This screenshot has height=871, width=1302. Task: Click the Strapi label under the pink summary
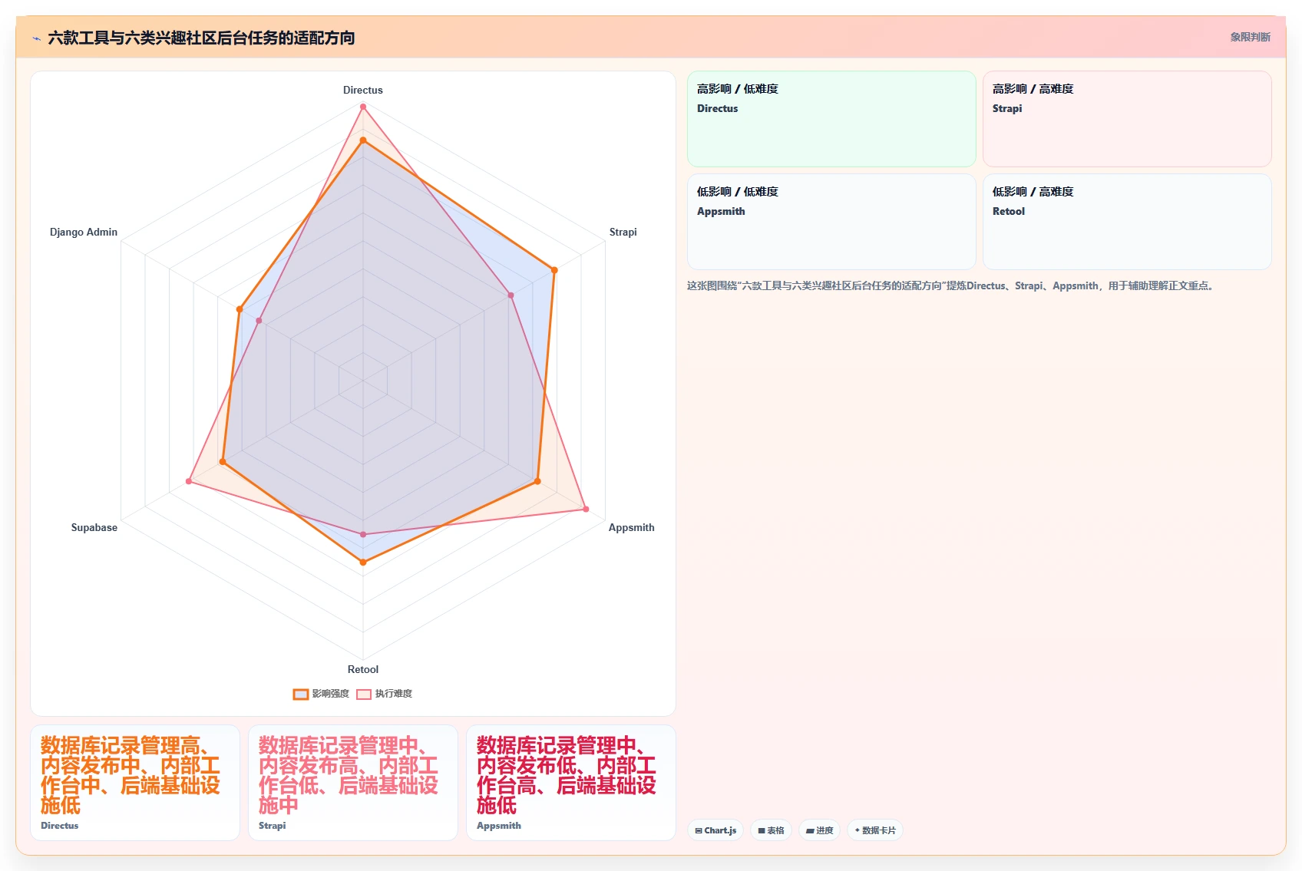tap(273, 826)
